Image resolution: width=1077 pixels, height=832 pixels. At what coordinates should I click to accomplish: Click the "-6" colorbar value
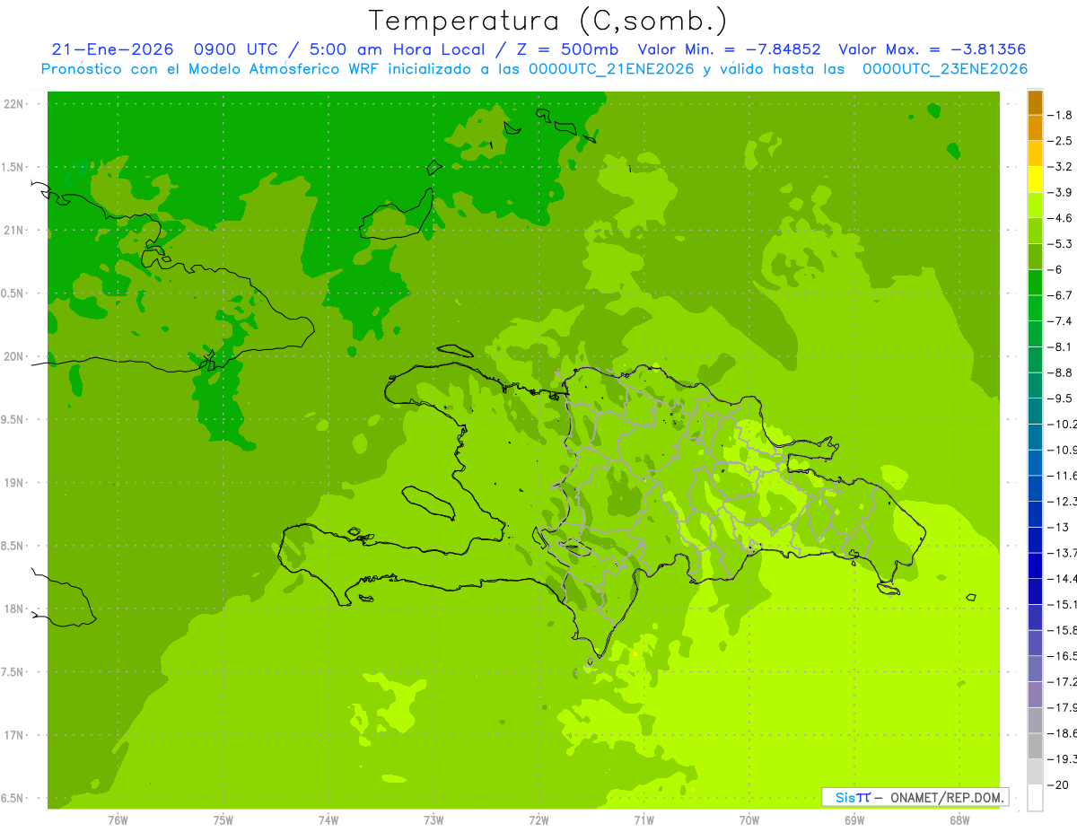pos(1055,269)
